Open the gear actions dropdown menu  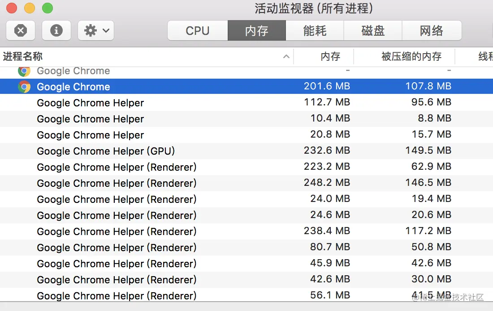[95, 30]
